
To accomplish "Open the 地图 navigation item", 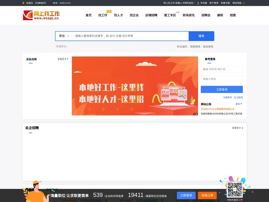I will (233, 15).
